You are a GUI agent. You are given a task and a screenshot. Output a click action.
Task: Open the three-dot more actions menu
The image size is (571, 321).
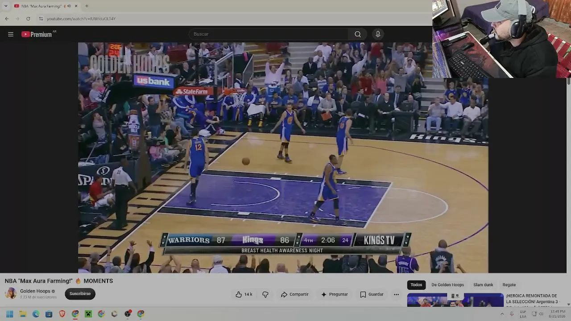tap(396, 294)
